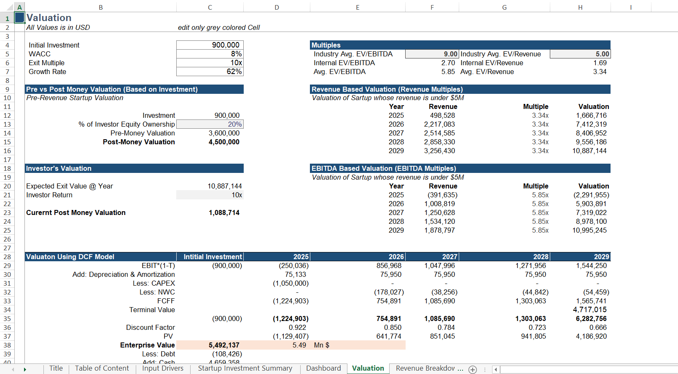This screenshot has width=678, height=374.
Task: Click the Terminal Value 4,717,015 cell
Action: [580, 310]
